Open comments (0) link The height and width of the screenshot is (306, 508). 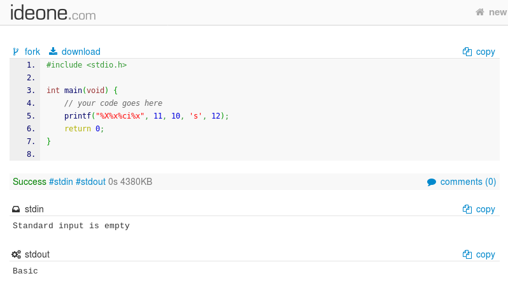click(x=468, y=182)
